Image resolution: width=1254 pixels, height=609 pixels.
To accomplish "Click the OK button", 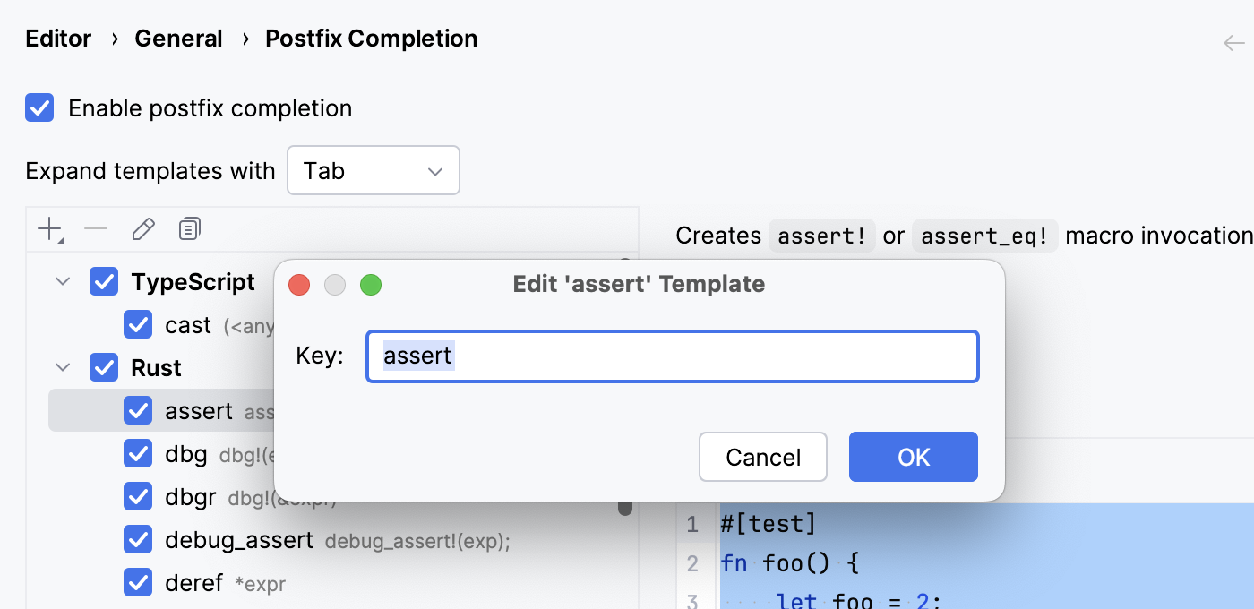I will point(913,457).
